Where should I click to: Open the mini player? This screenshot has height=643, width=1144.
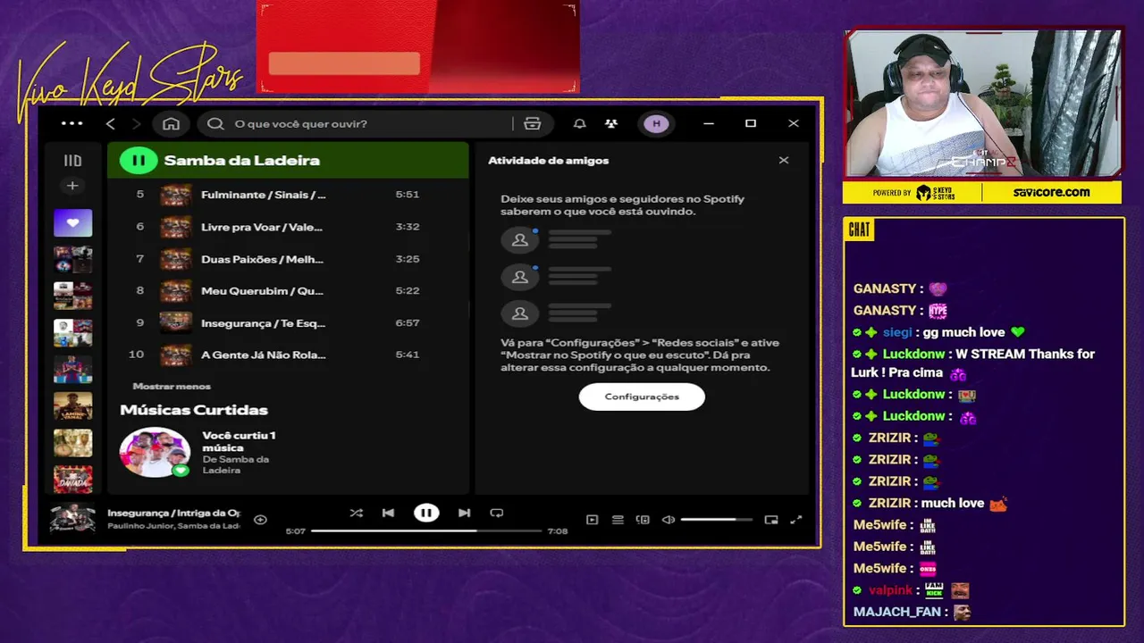pyautogui.click(x=771, y=520)
